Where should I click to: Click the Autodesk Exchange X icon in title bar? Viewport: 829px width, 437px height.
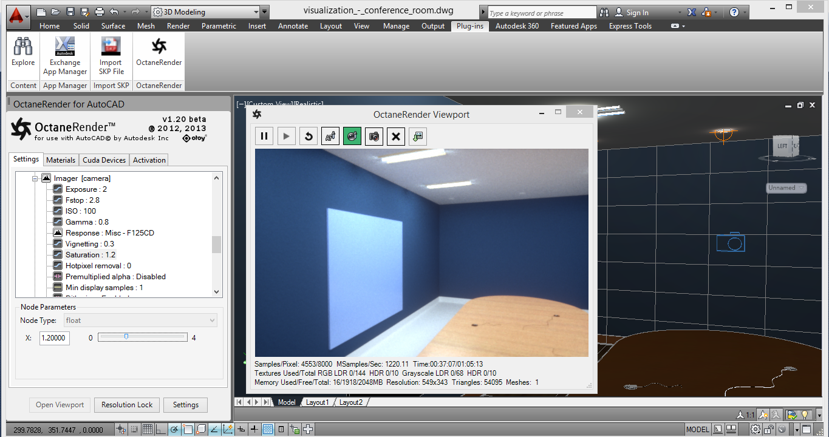click(x=692, y=12)
